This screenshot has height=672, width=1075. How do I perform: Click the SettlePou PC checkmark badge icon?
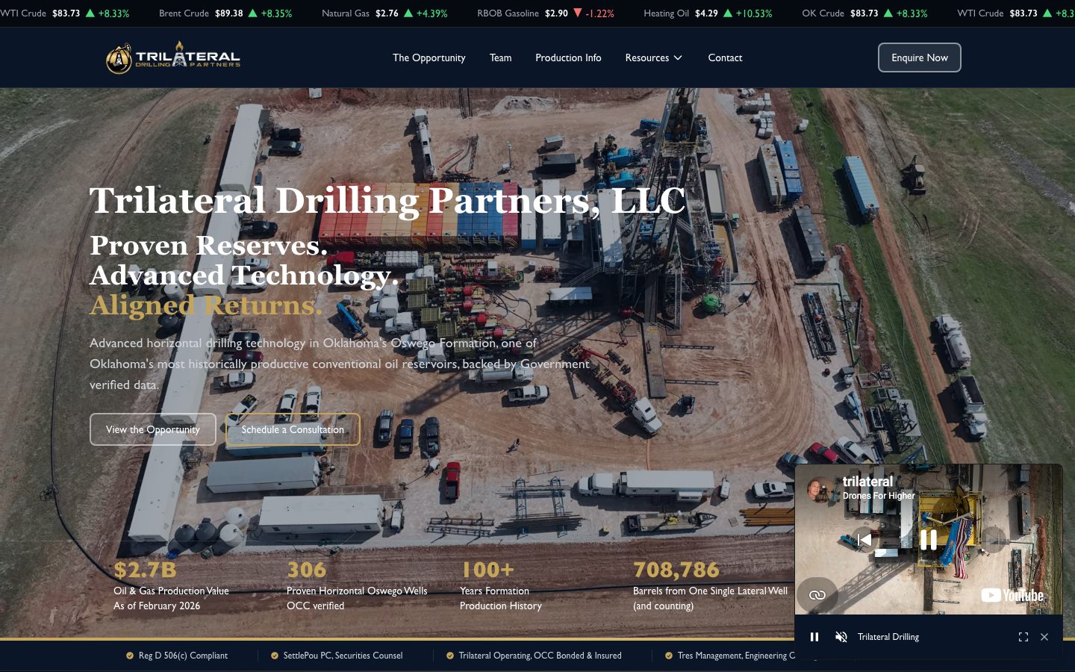tap(275, 656)
